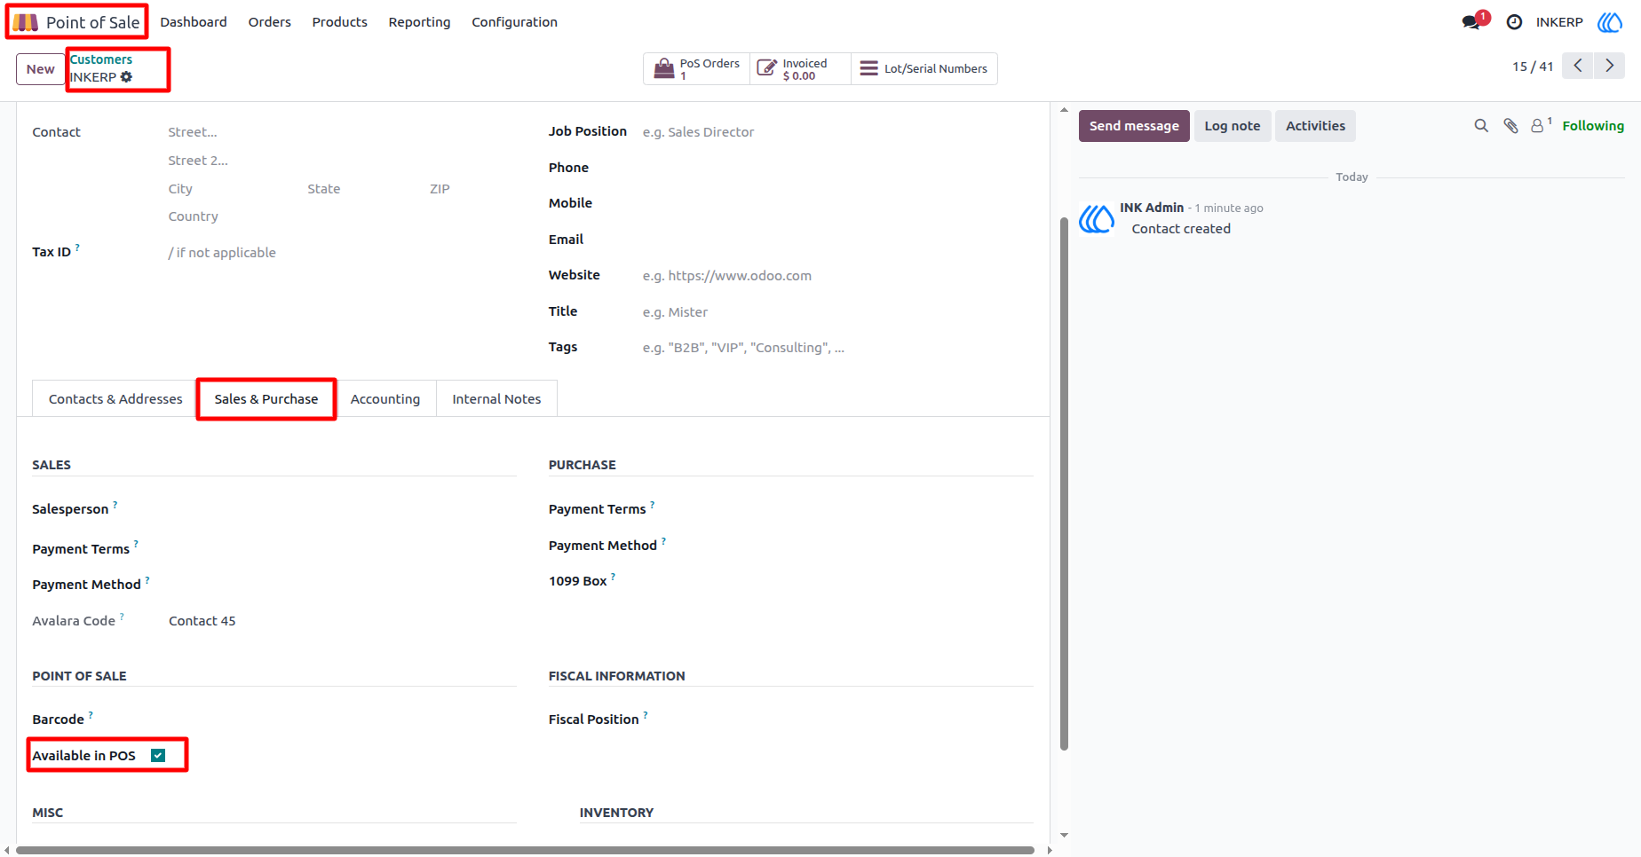Click the Website input field
The height and width of the screenshot is (857, 1641).
[x=837, y=276]
